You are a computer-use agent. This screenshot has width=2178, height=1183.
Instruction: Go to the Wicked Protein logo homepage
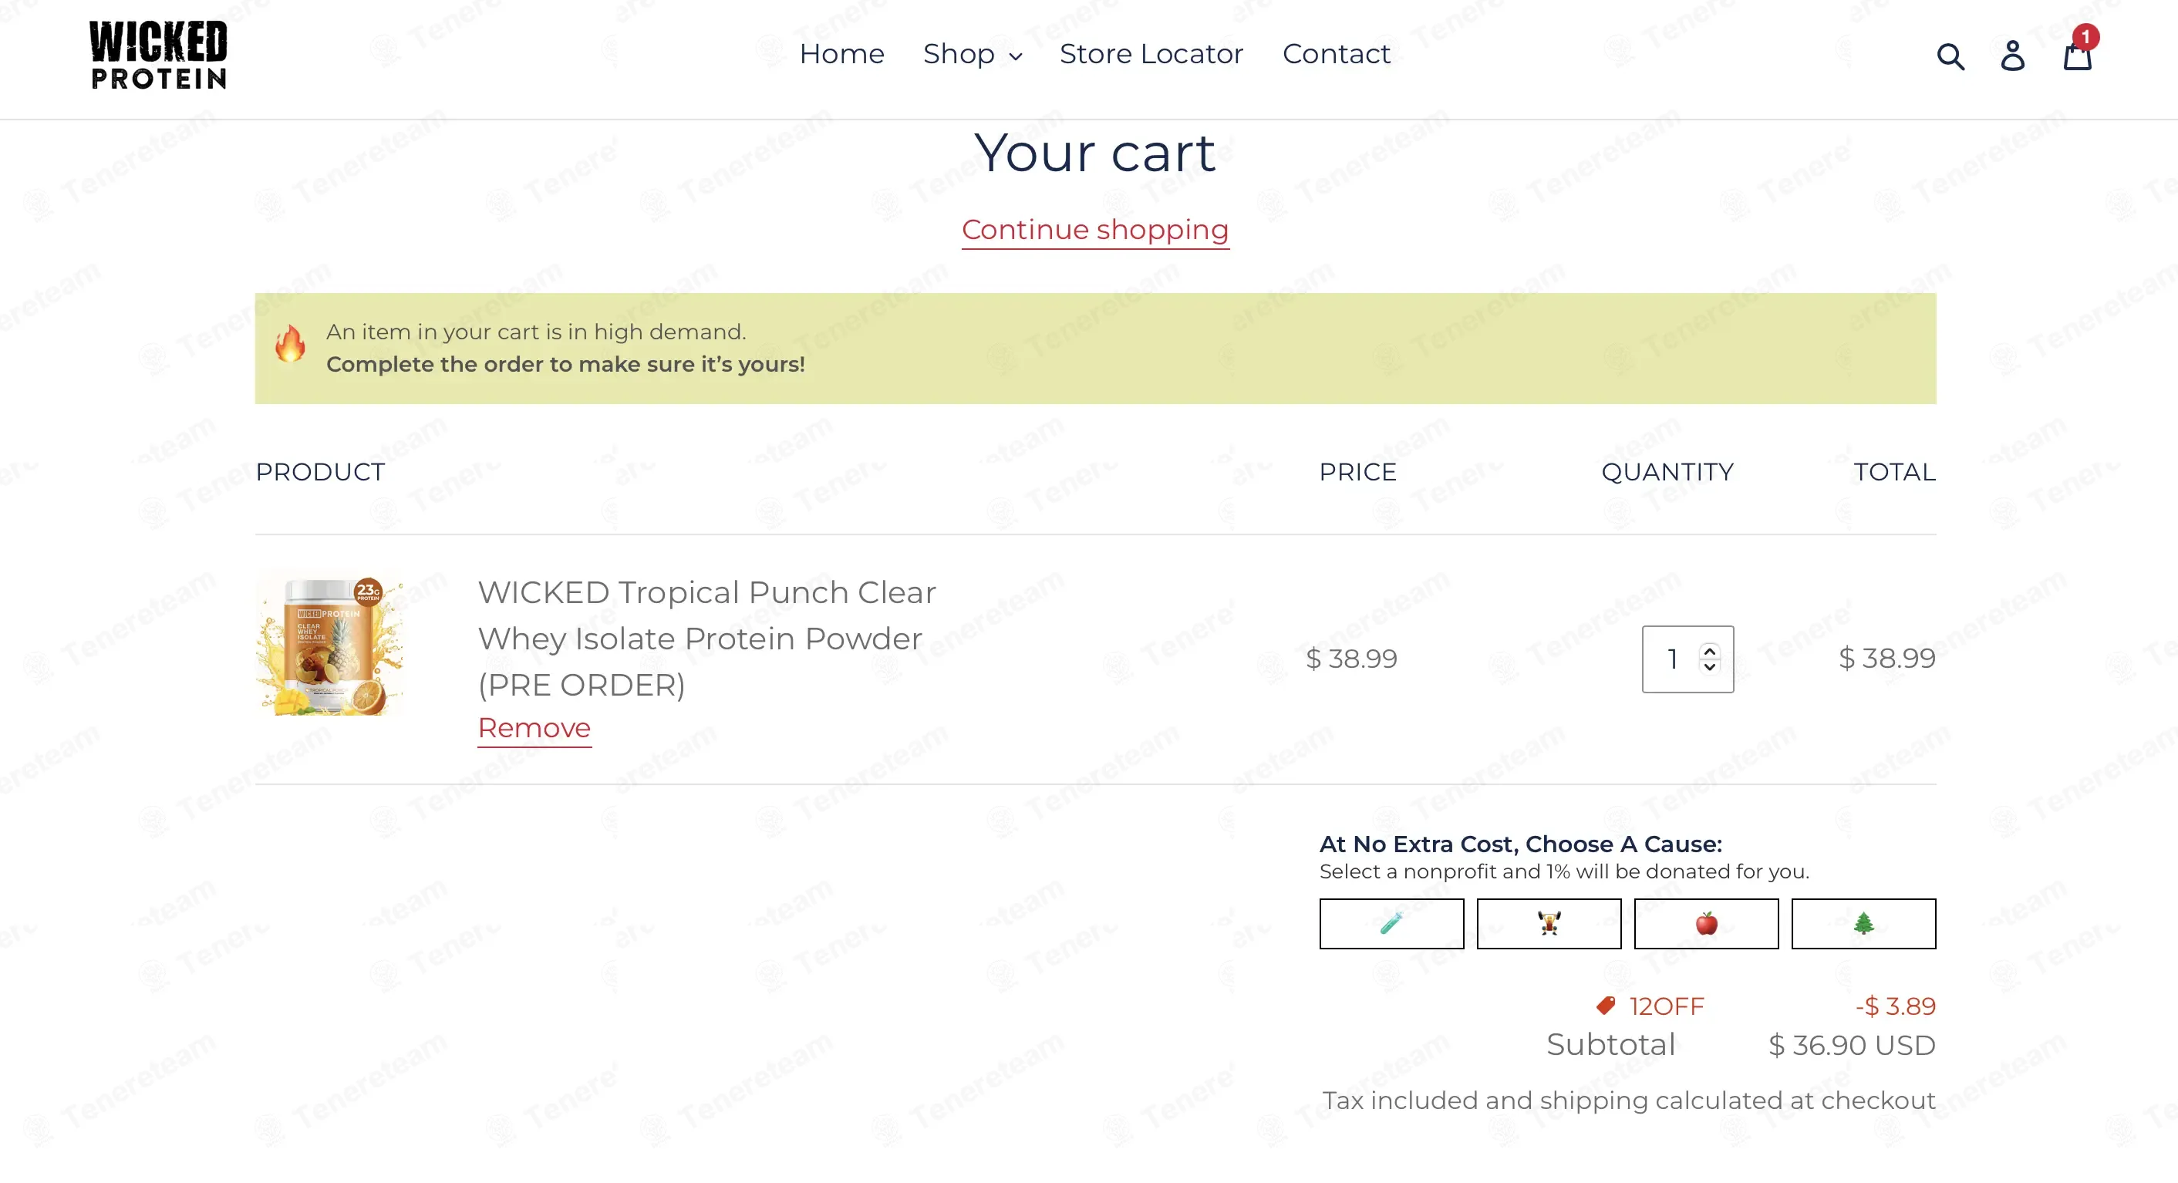pos(158,55)
